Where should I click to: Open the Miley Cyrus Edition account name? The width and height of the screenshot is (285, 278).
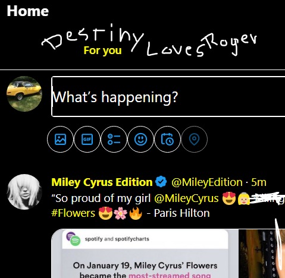point(102,182)
